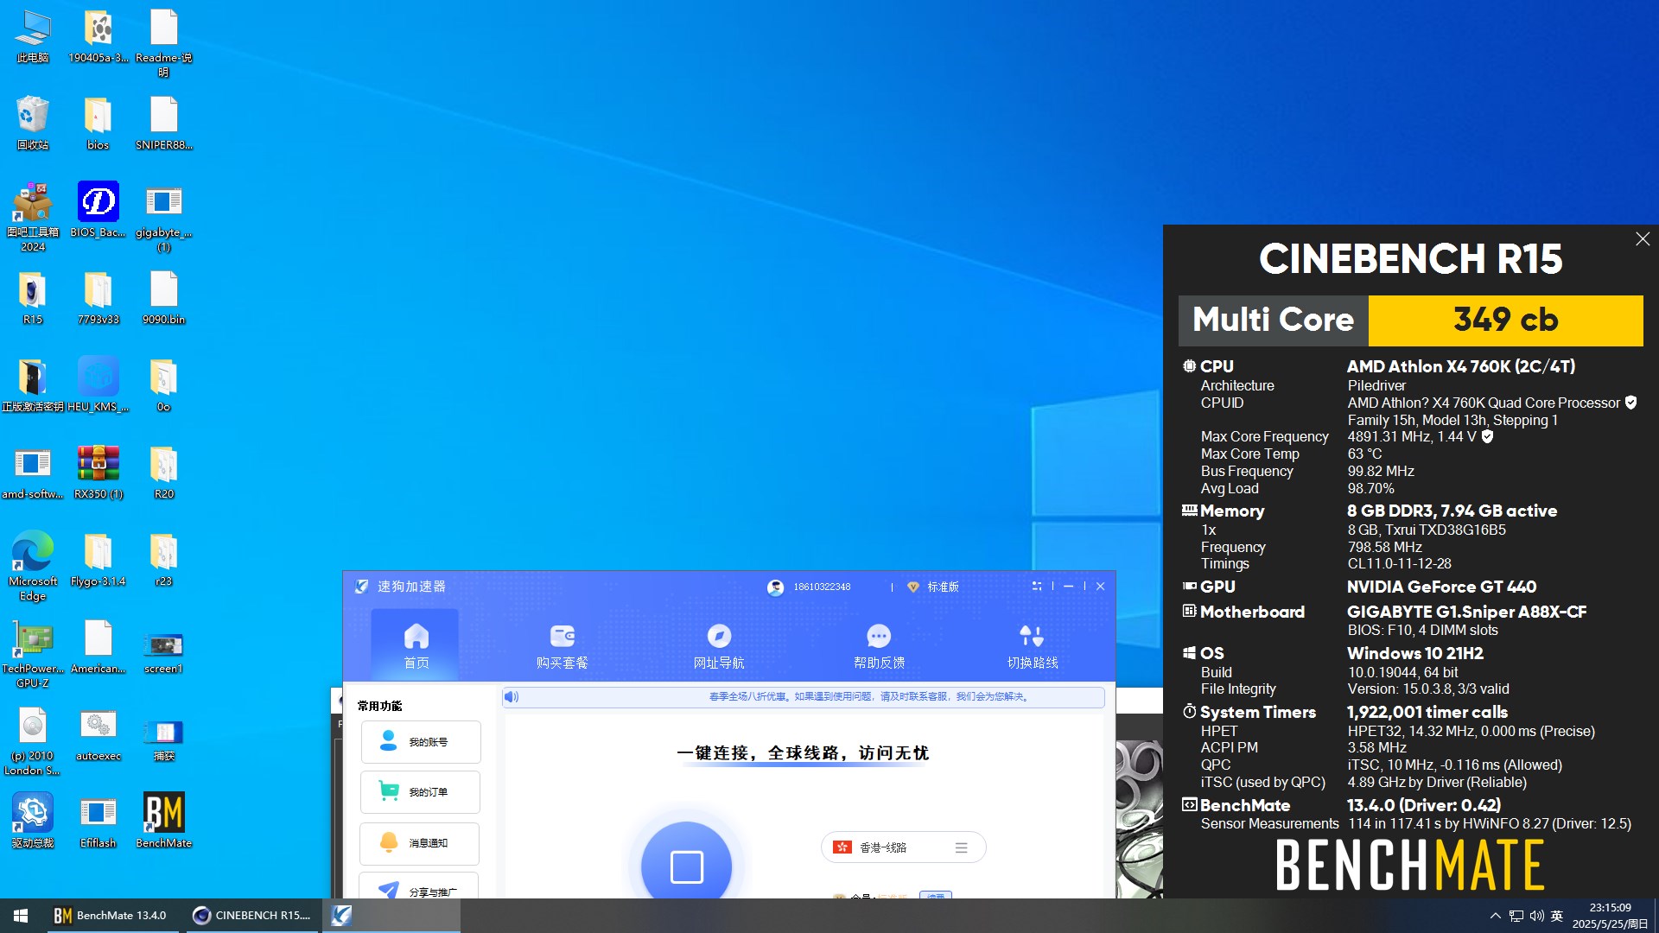This screenshot has height=933, width=1659.
Task: Click the 标准版 membership badge
Action: [933, 587]
